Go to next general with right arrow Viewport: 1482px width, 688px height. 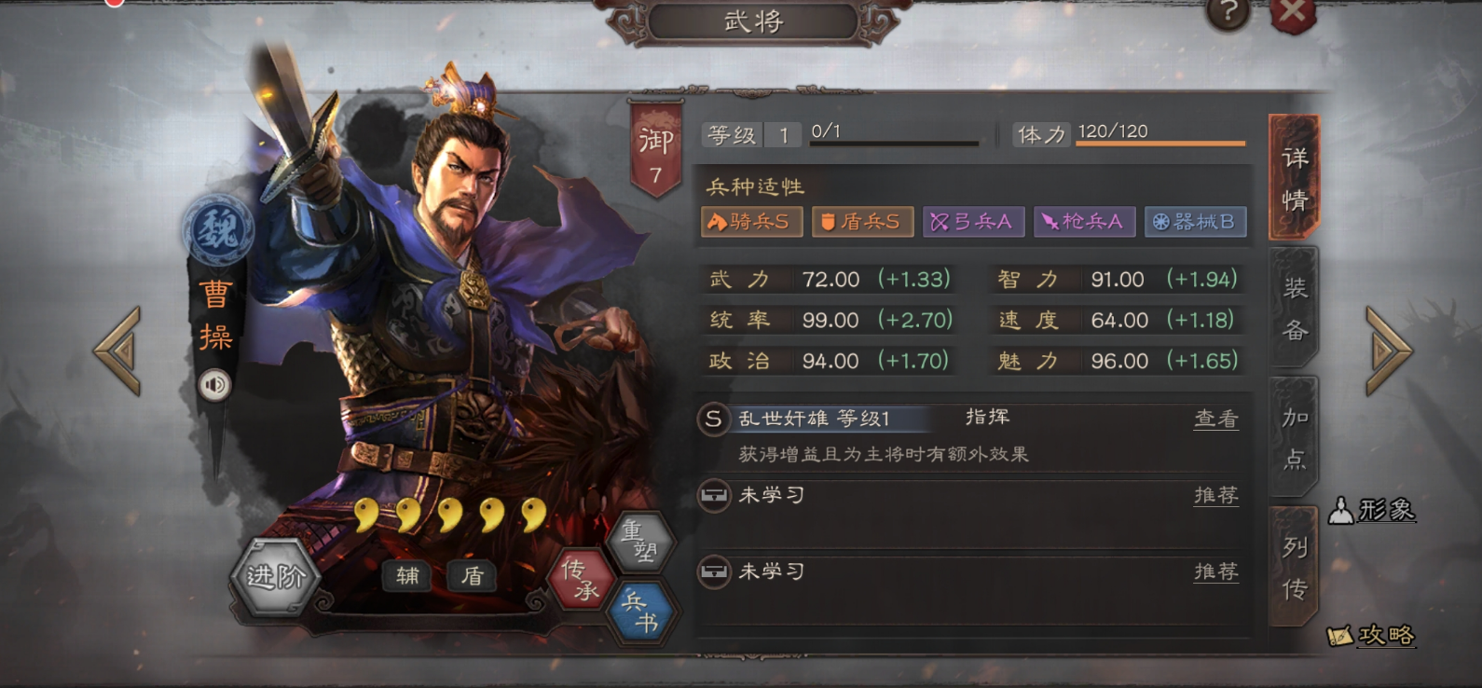(1388, 351)
